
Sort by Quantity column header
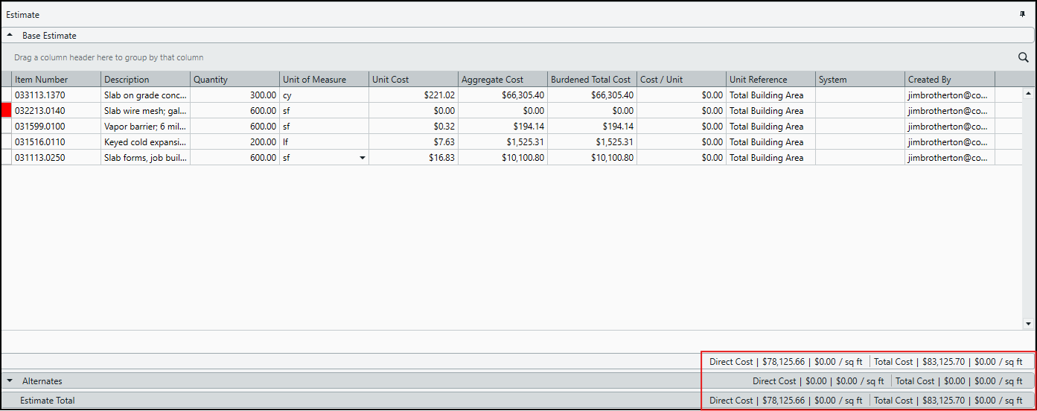click(234, 79)
